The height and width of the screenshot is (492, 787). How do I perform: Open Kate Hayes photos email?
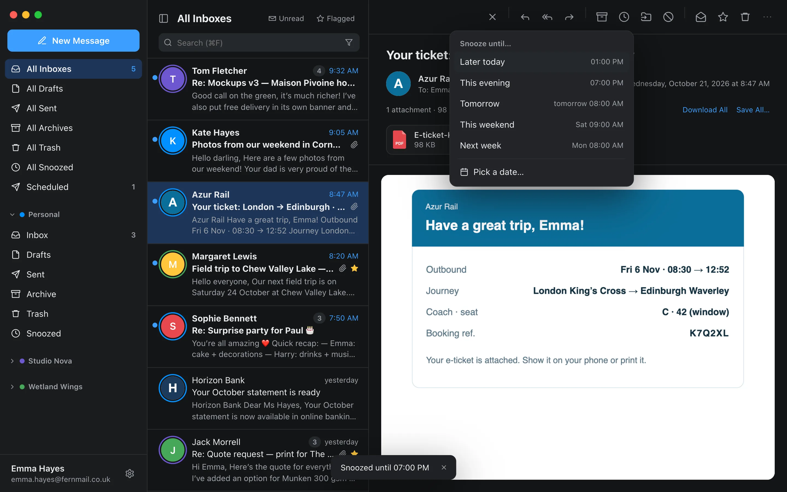click(x=258, y=151)
